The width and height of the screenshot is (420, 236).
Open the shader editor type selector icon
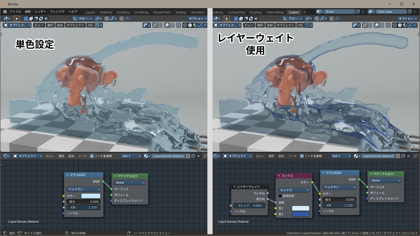point(6,156)
